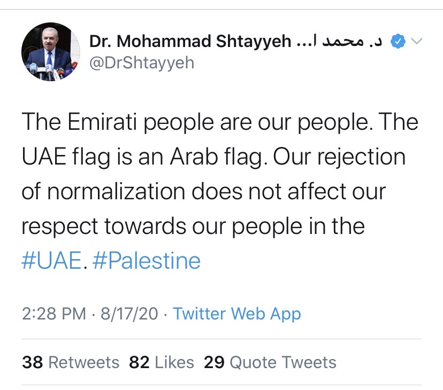Expand the tweet options chevron
Viewport: 443px width, 390px height.
pos(416,41)
